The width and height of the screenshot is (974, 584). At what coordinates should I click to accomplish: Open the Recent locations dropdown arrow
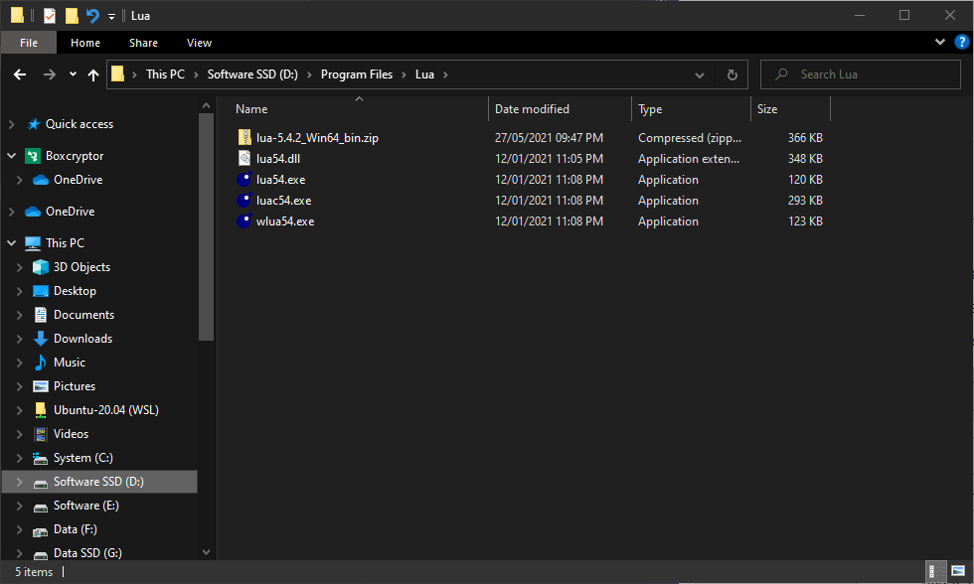click(73, 74)
